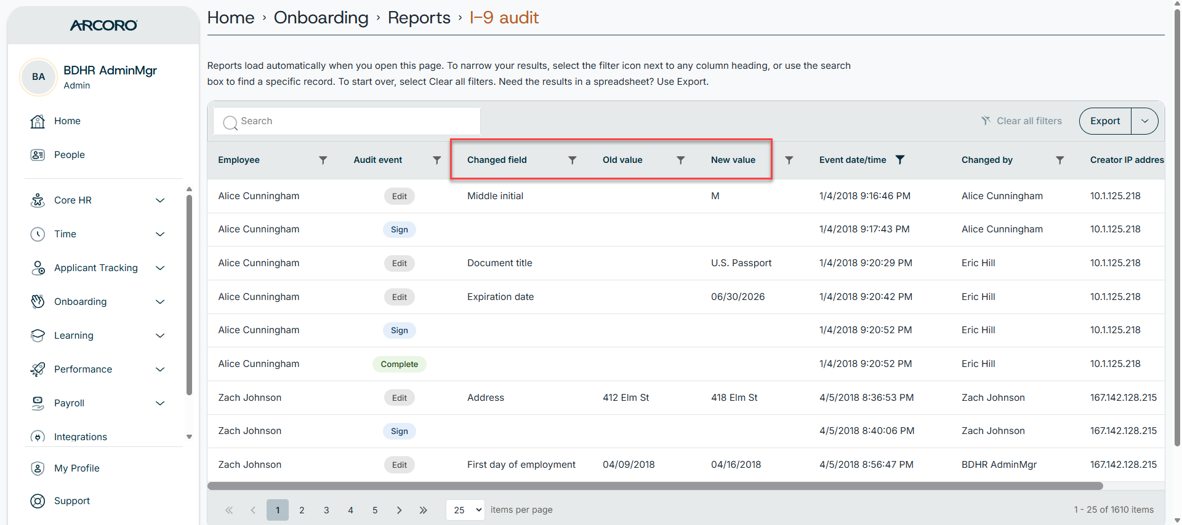This screenshot has height=525, width=1182.
Task: Open the Export options dropdown arrow
Action: [x=1144, y=121]
